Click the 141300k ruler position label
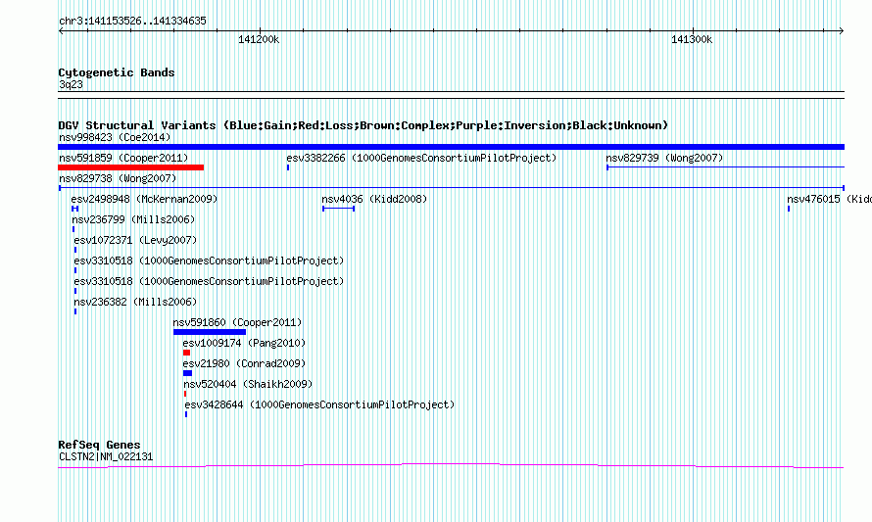The image size is (872, 522). pos(692,39)
